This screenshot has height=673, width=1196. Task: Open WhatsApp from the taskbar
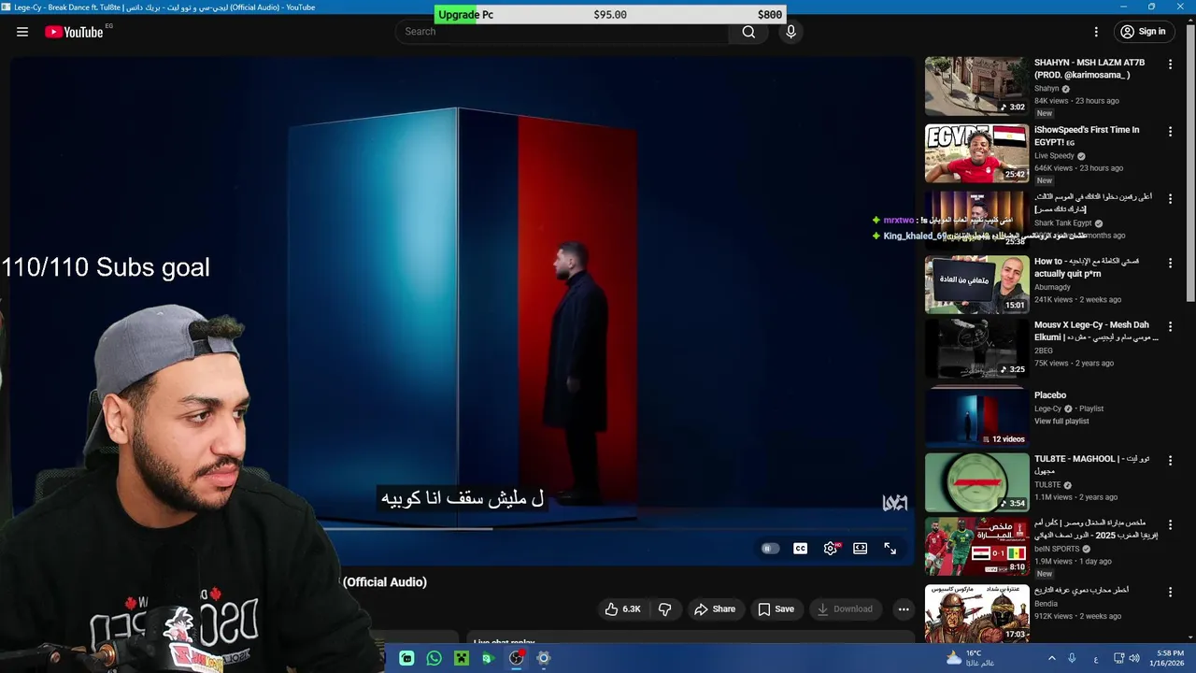pos(434,658)
